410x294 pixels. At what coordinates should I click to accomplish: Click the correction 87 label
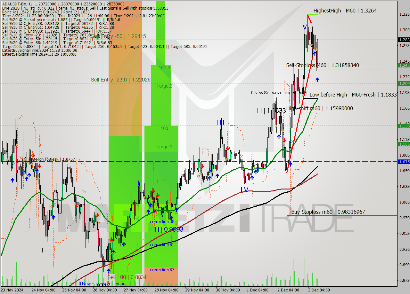[x=162, y=270]
